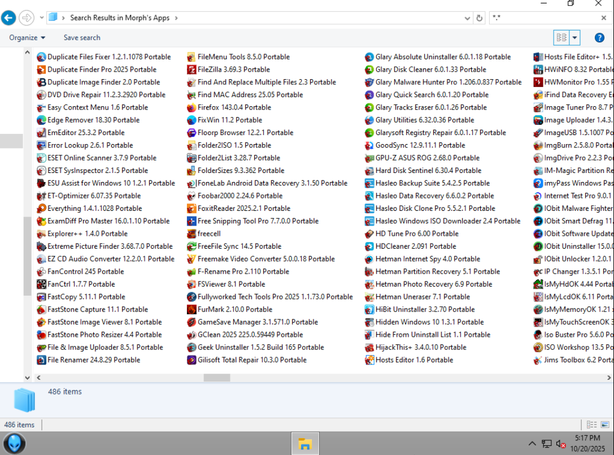Select the Edge Remover 18.30 Portable icon
Image resolution: width=614 pixels, height=455 pixels.
[41, 120]
